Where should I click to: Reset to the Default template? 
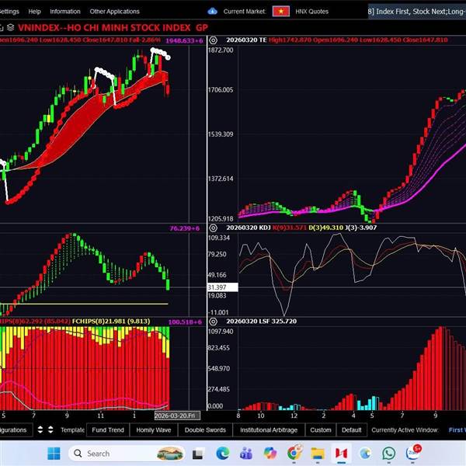pos(351,429)
